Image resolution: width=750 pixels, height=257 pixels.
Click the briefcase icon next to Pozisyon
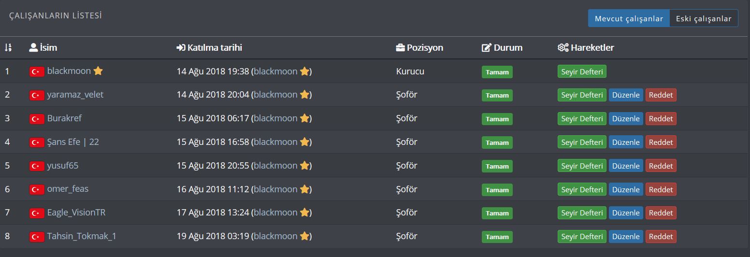point(400,47)
